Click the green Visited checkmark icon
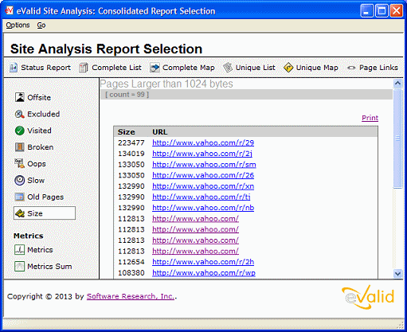The width and height of the screenshot is (407, 332). point(20,131)
